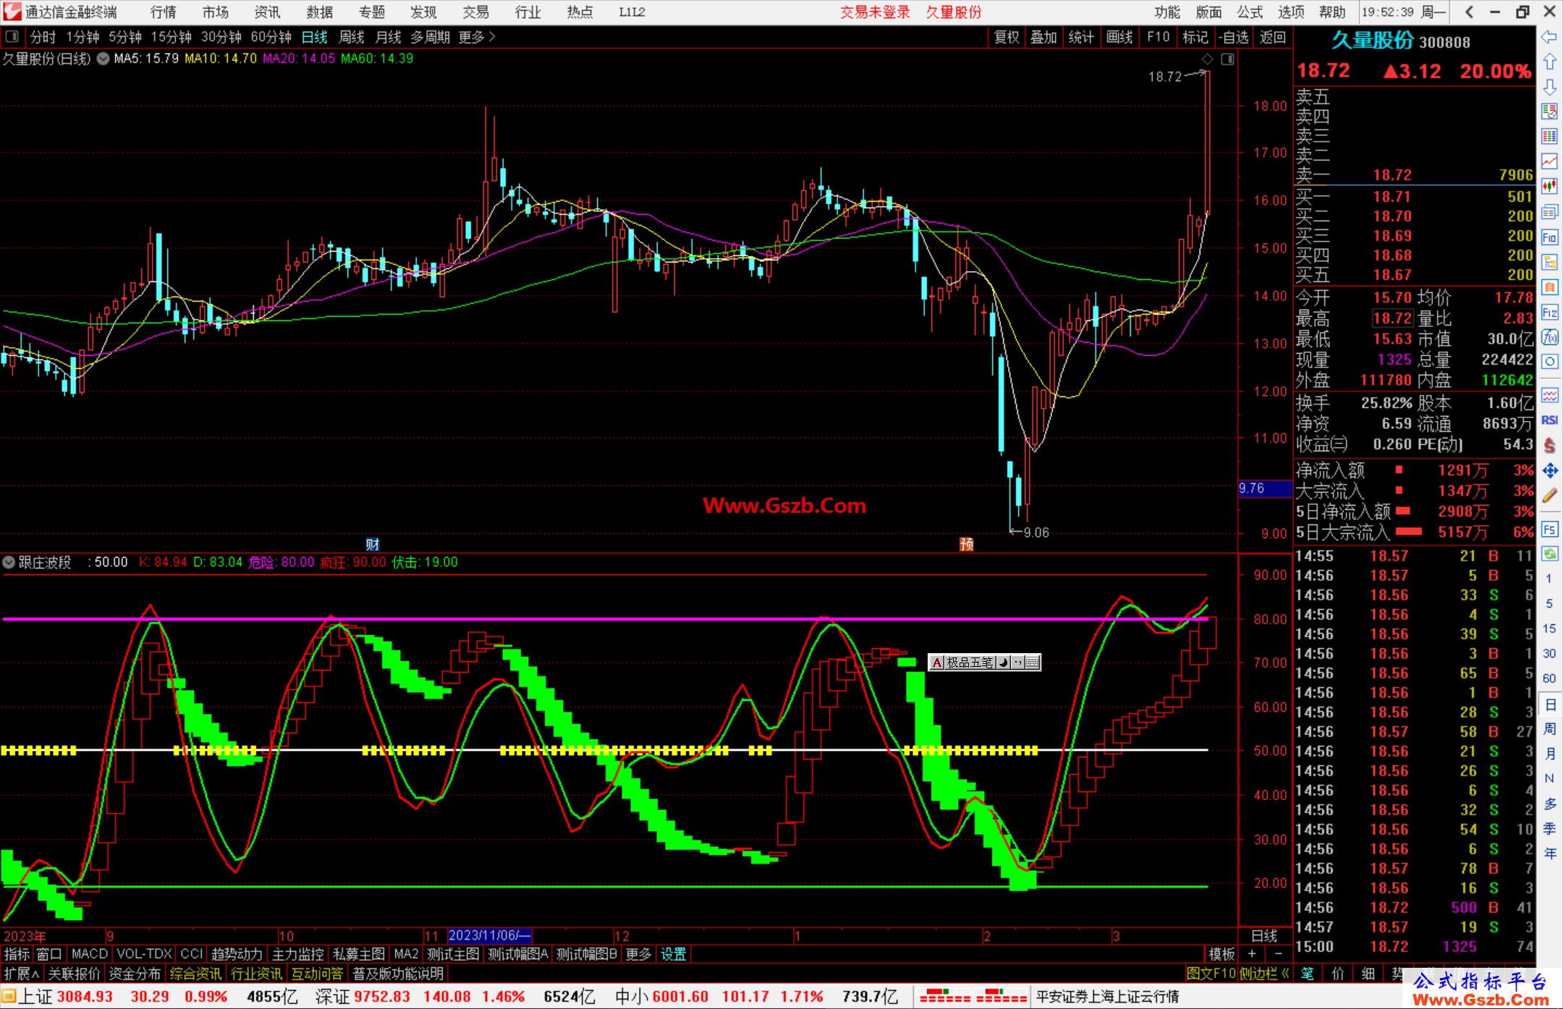This screenshot has height=1009, width=1563.
Task: Click the left arrow back icon in right sidebar
Action: pos(1549,37)
